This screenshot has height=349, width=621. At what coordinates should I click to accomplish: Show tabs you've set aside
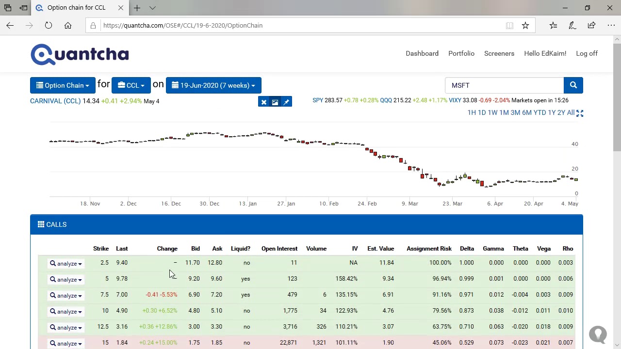[x=8, y=8]
